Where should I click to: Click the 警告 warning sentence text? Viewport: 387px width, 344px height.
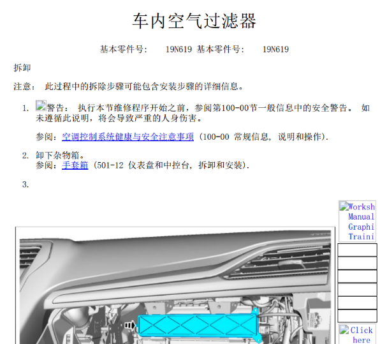[x=202, y=113]
